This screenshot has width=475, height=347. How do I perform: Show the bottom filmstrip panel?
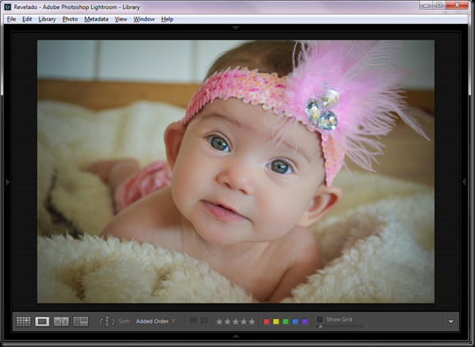point(236,336)
